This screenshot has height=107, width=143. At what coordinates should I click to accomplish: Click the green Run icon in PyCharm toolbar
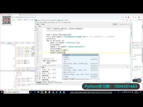tap(119, 24)
